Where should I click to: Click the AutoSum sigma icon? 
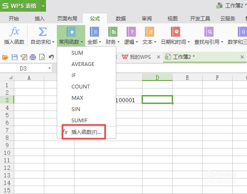pyautogui.click(x=42, y=32)
